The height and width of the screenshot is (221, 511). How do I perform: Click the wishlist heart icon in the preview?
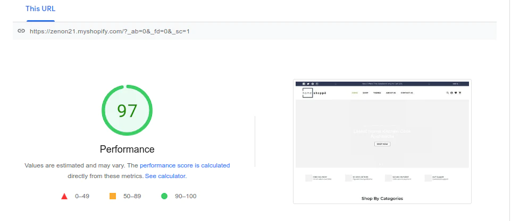(456, 93)
